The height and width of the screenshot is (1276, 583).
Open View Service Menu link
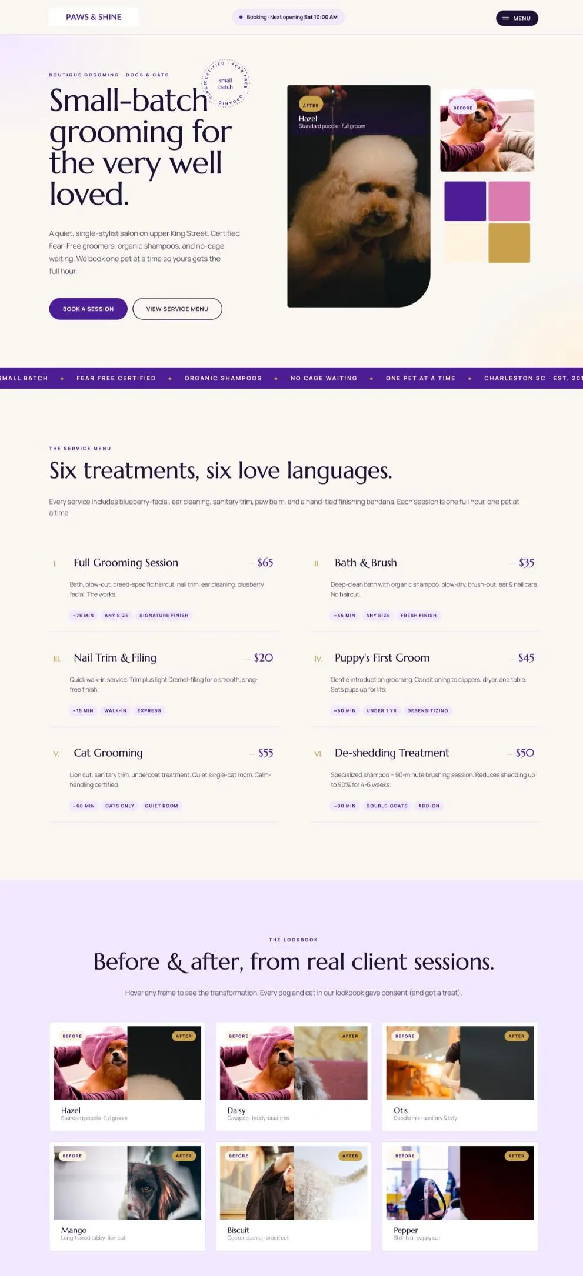(x=177, y=309)
